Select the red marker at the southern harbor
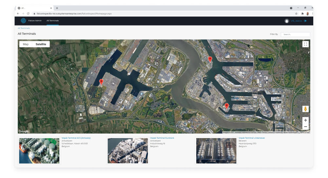The height and width of the screenshot is (178, 328). tap(227, 106)
